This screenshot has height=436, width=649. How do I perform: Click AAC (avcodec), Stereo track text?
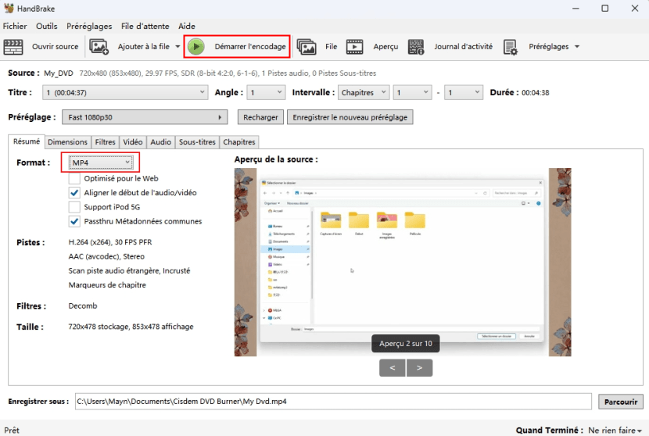click(106, 256)
